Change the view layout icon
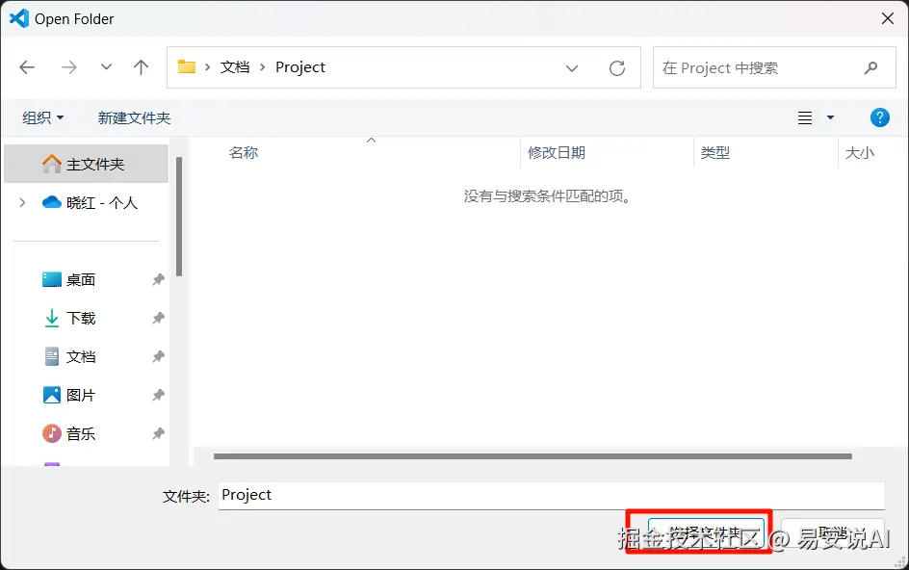909x570 pixels. 805,118
